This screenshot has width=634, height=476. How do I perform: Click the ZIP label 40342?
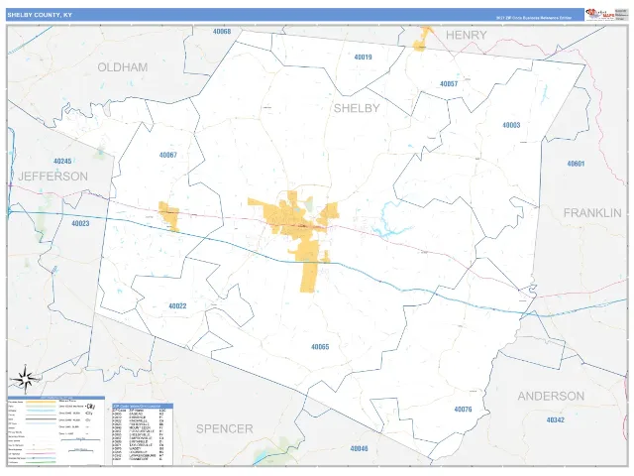(x=555, y=420)
